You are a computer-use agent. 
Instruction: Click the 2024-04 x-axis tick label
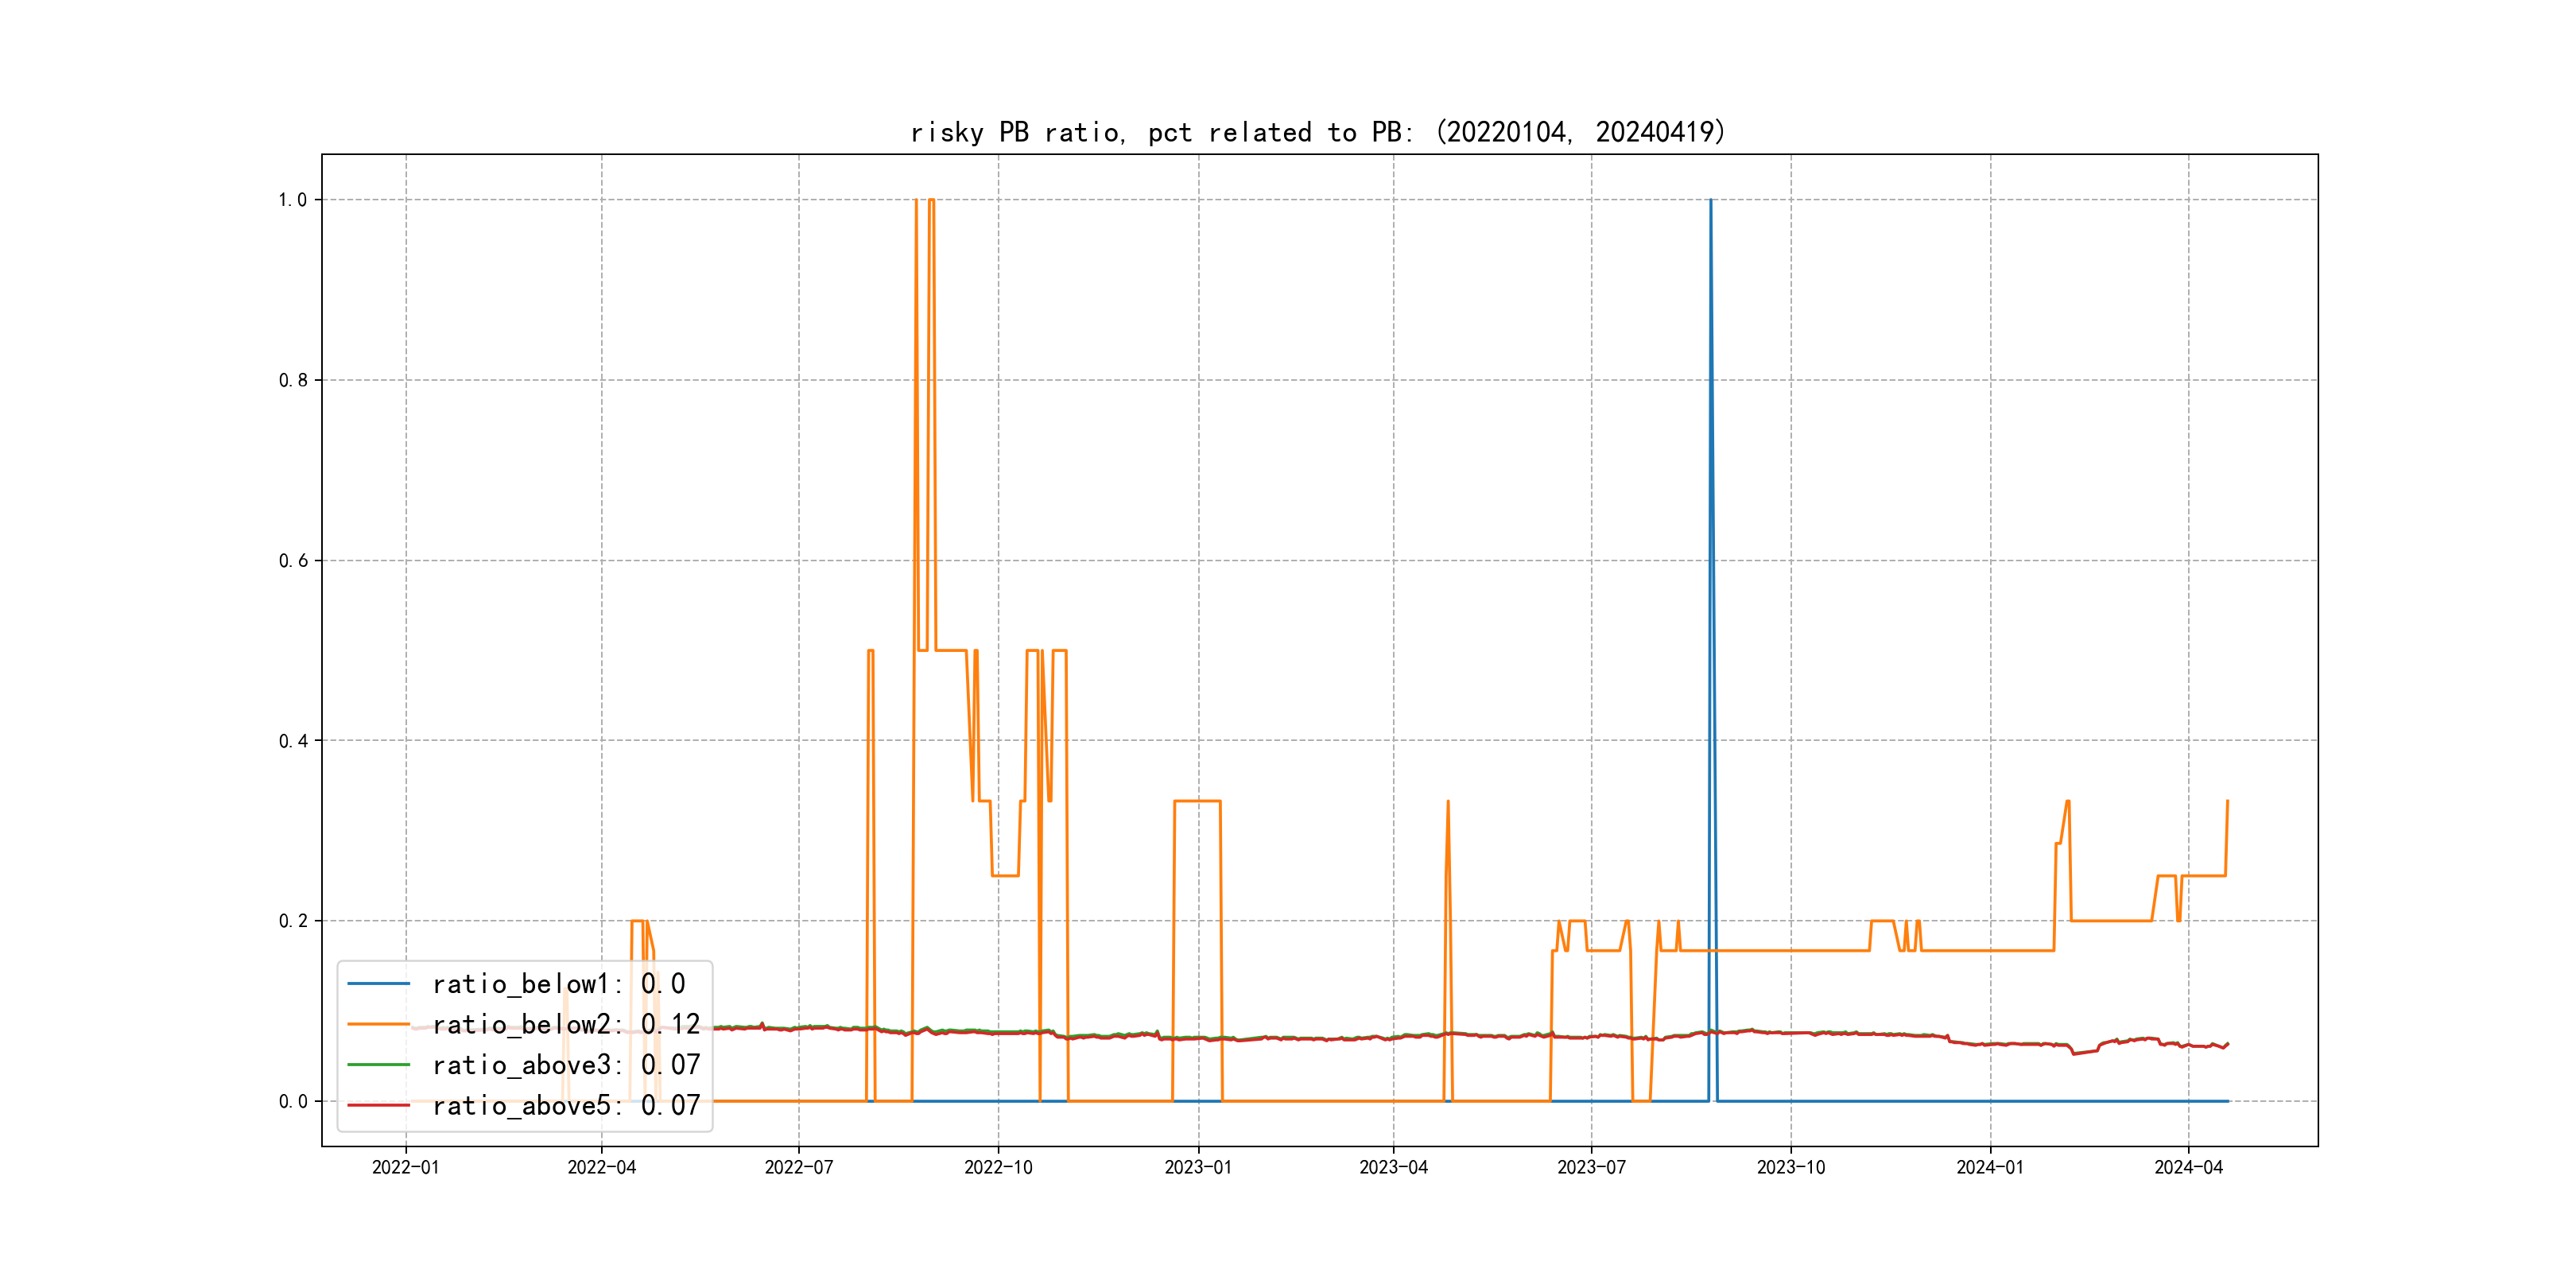pyautogui.click(x=2188, y=1167)
